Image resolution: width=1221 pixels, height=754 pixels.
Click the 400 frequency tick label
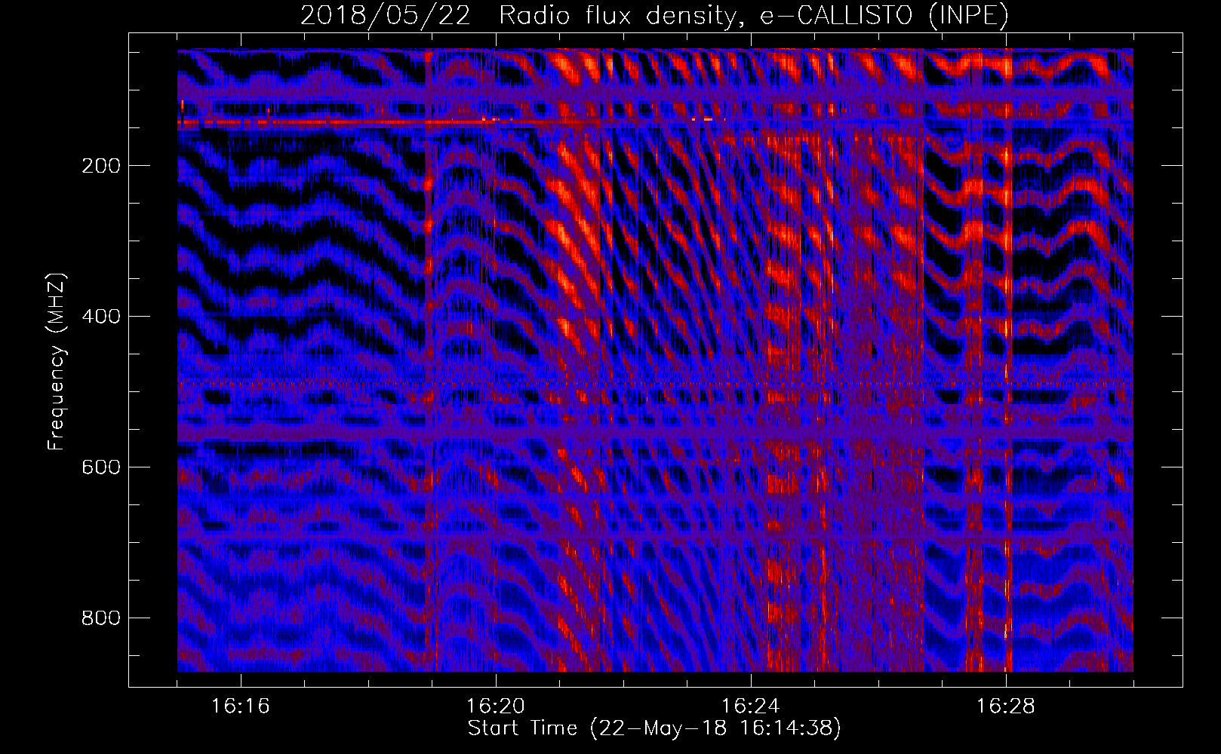100,317
